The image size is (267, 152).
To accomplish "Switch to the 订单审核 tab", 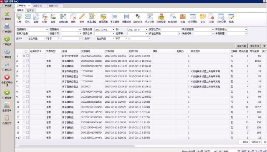I will [x=21, y=5].
